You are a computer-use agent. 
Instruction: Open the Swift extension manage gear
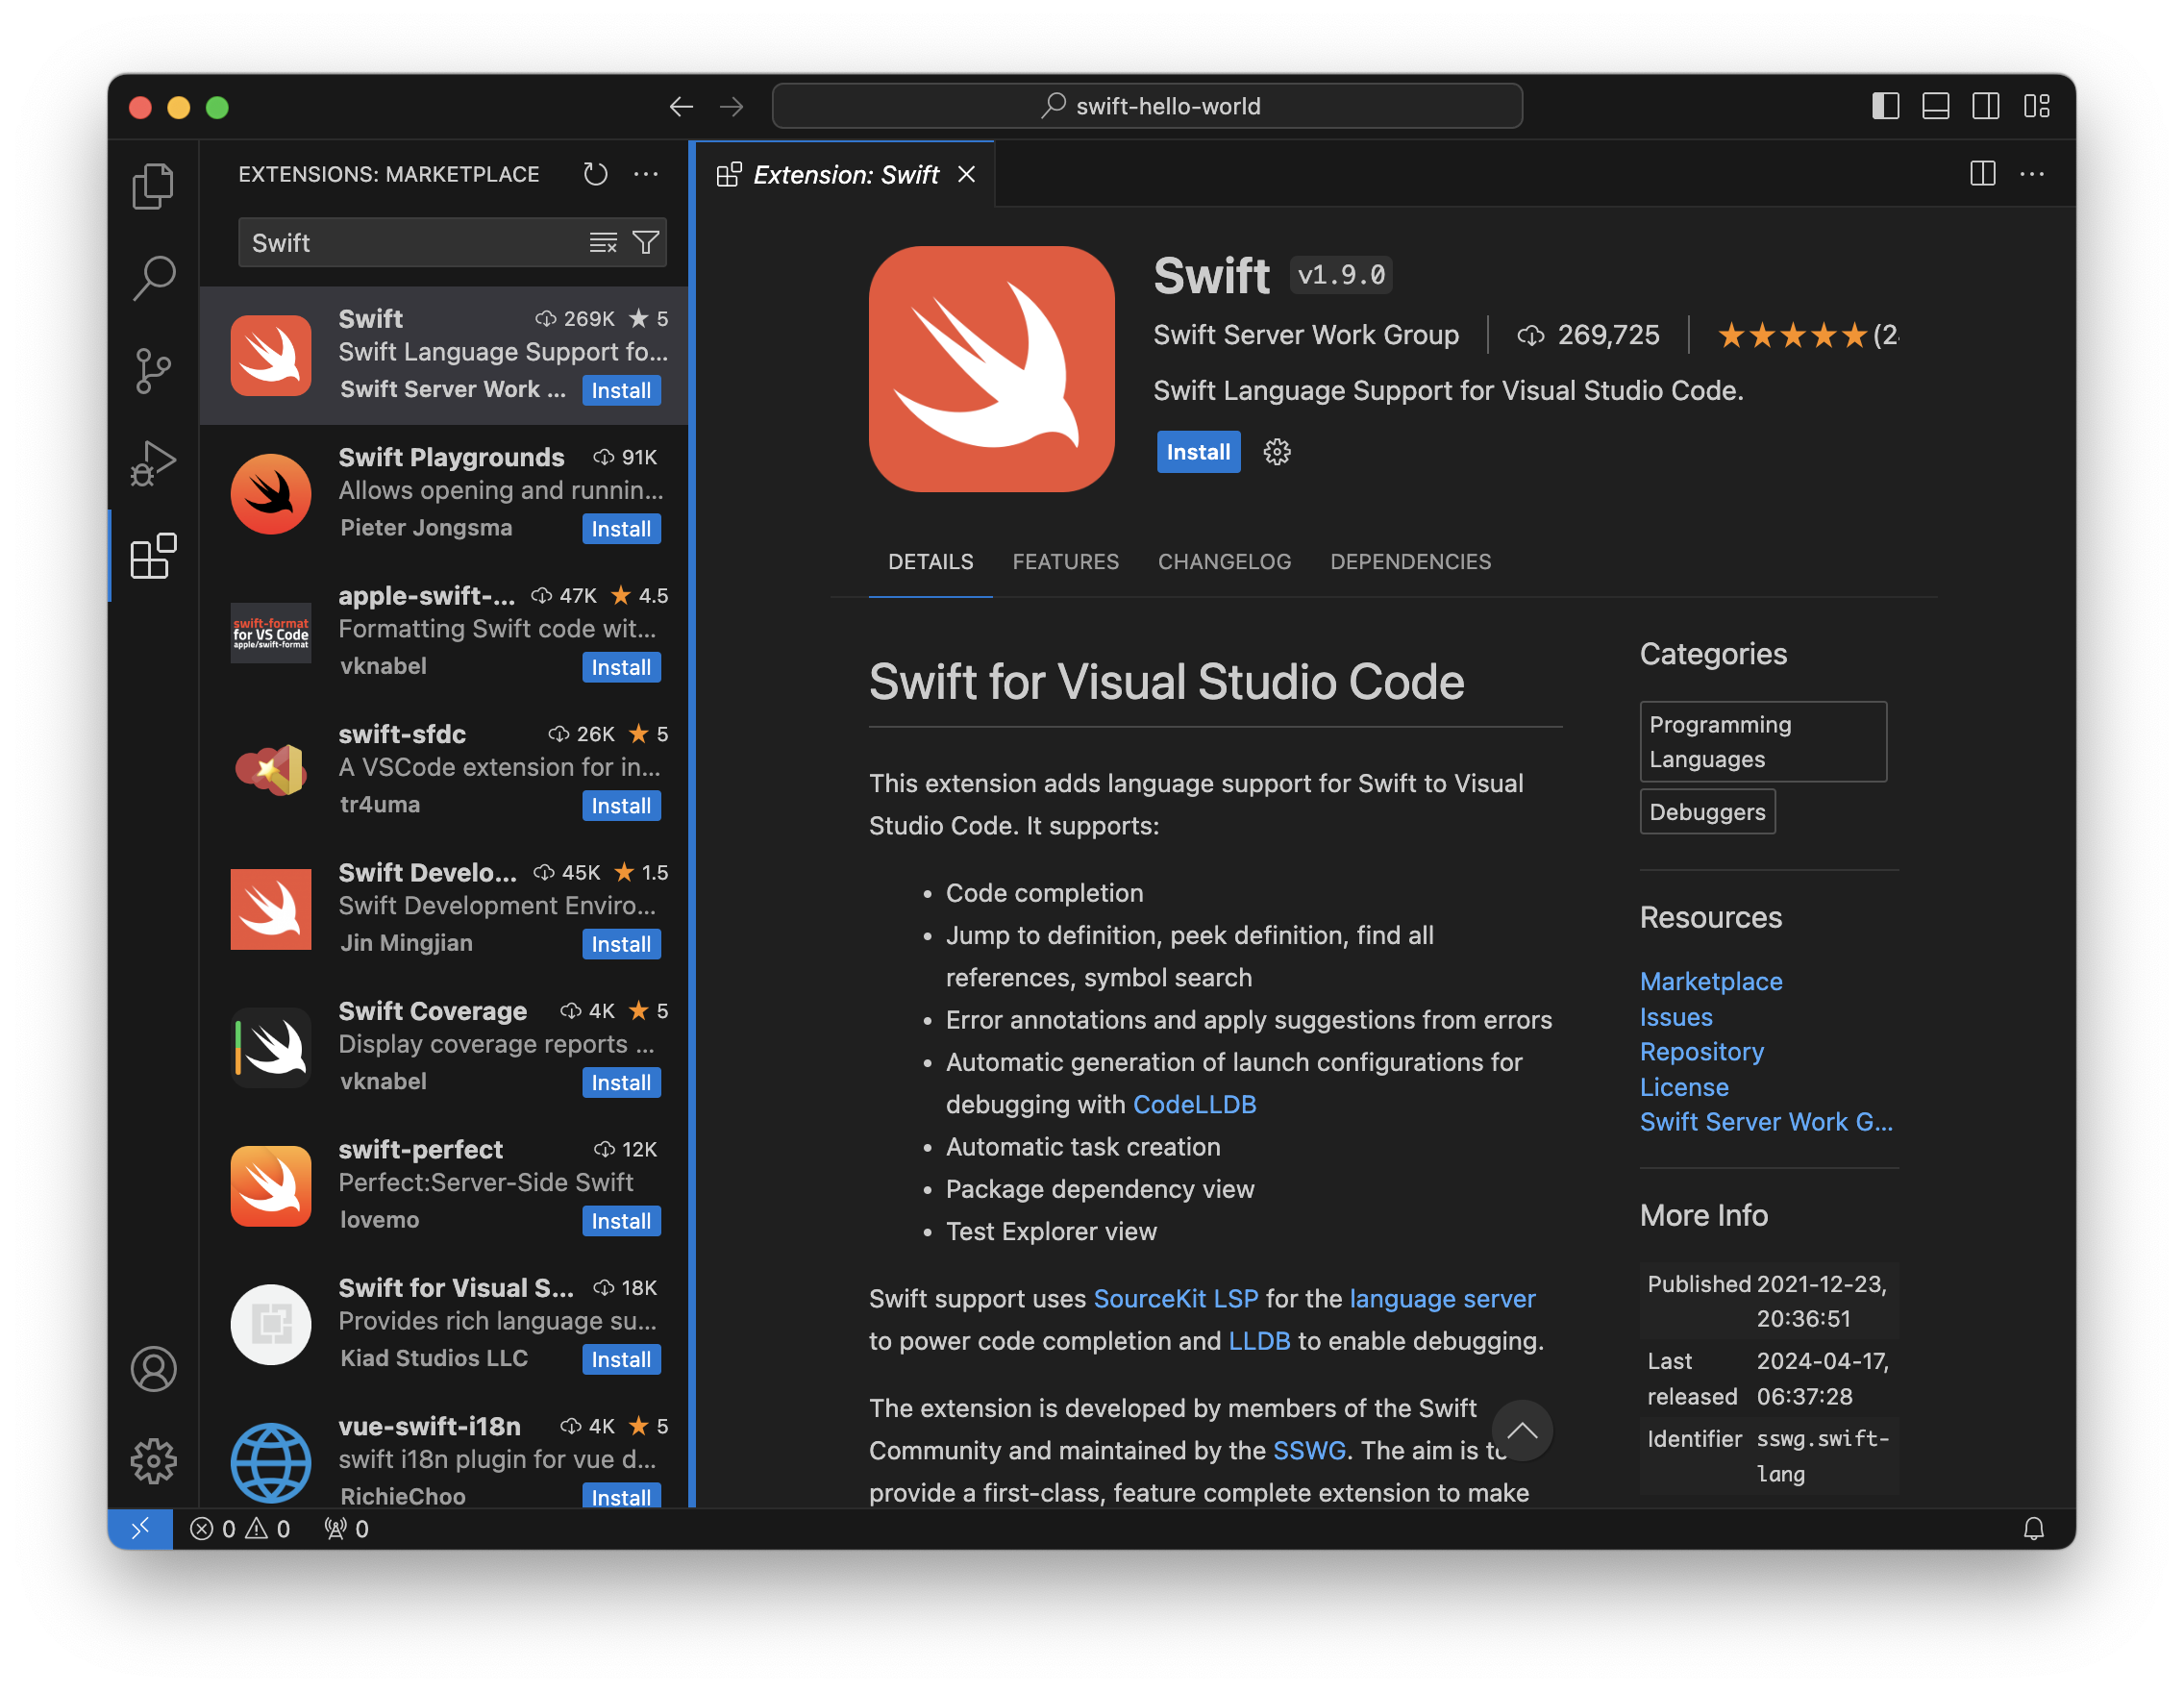tap(1277, 452)
